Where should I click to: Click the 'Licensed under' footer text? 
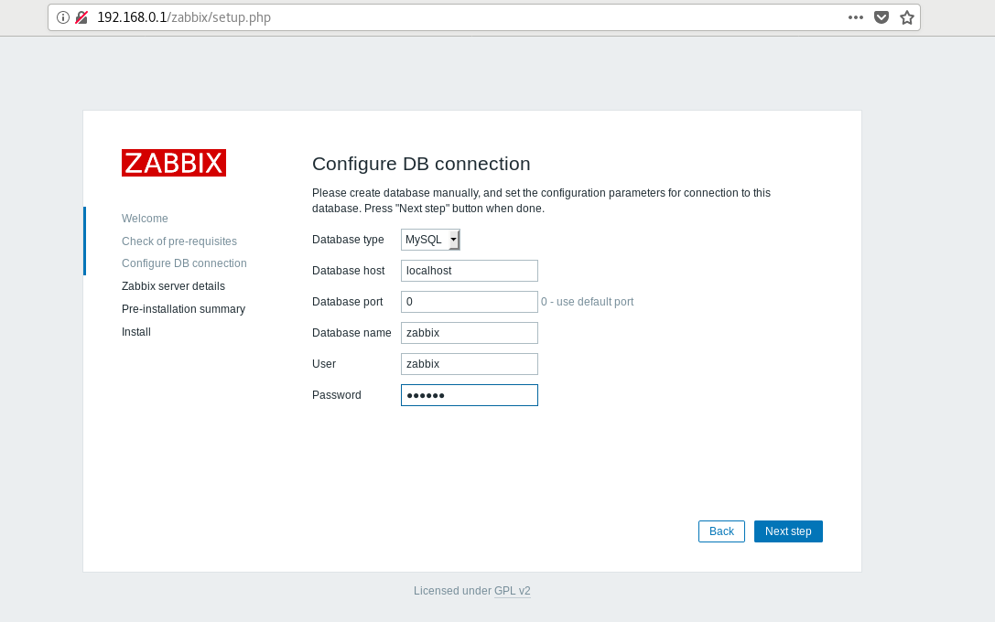(x=452, y=591)
